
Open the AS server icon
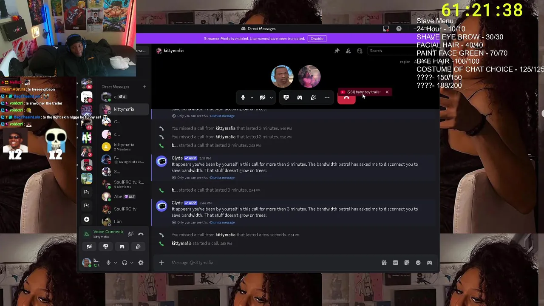coord(87,138)
